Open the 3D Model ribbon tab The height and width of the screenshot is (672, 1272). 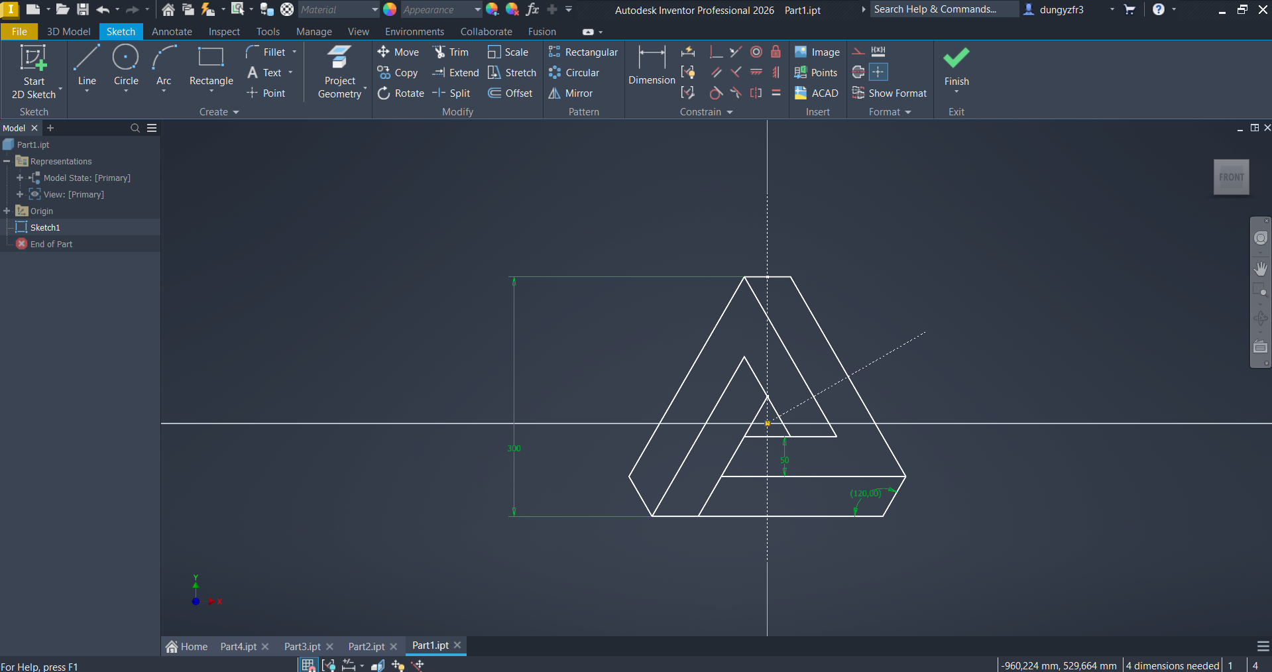pos(68,32)
